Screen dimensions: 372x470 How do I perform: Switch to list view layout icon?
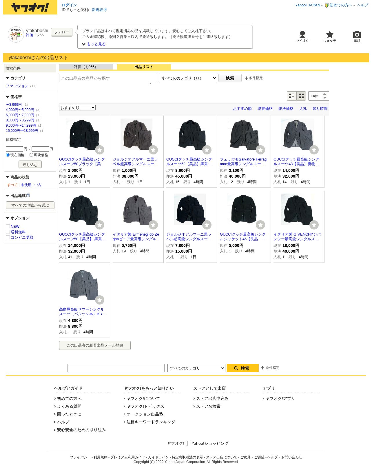pos(292,96)
